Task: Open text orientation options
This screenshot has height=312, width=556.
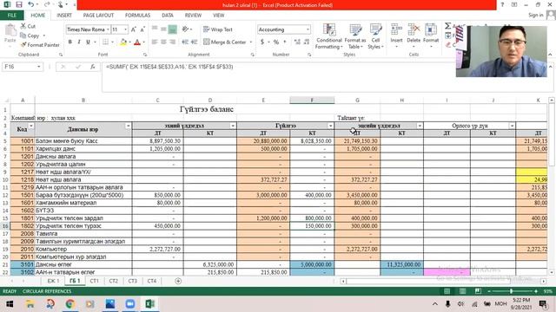Action: click(x=186, y=29)
